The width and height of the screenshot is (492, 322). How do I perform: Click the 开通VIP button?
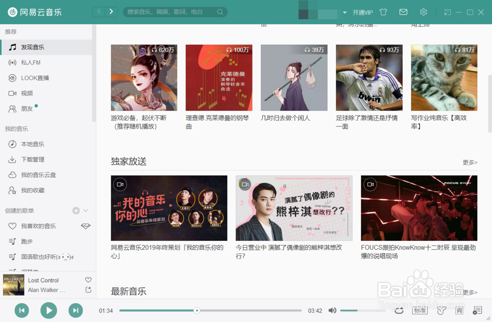(362, 12)
